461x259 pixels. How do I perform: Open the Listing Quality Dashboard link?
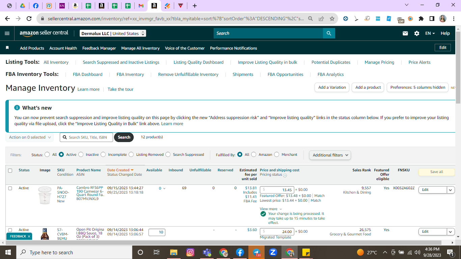point(198,62)
